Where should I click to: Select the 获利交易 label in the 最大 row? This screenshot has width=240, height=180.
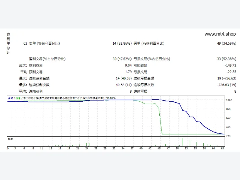(36, 66)
